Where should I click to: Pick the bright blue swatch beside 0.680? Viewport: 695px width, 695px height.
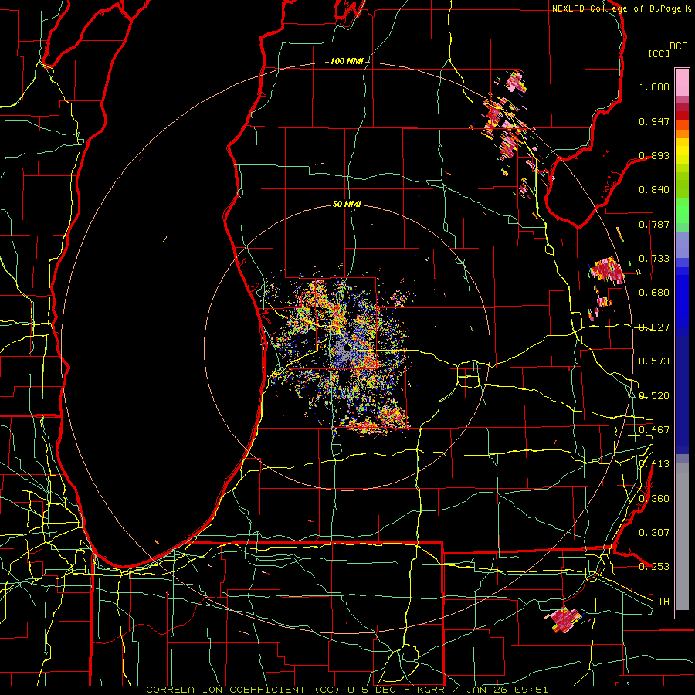682,297
